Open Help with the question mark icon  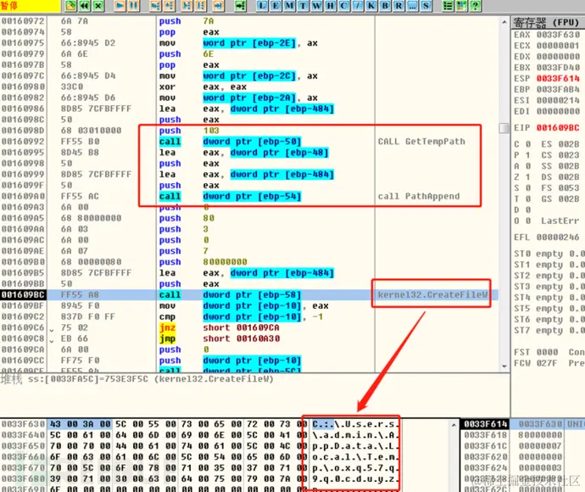[x=475, y=6]
